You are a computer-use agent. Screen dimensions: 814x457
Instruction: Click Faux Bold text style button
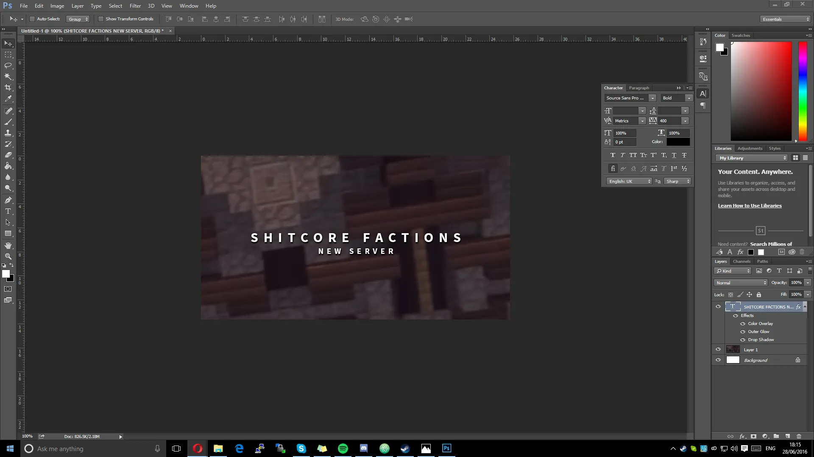click(613, 155)
